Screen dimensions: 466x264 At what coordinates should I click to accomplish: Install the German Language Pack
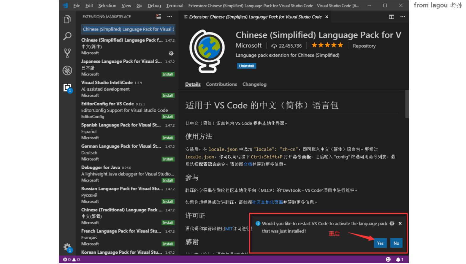pyautogui.click(x=168, y=159)
